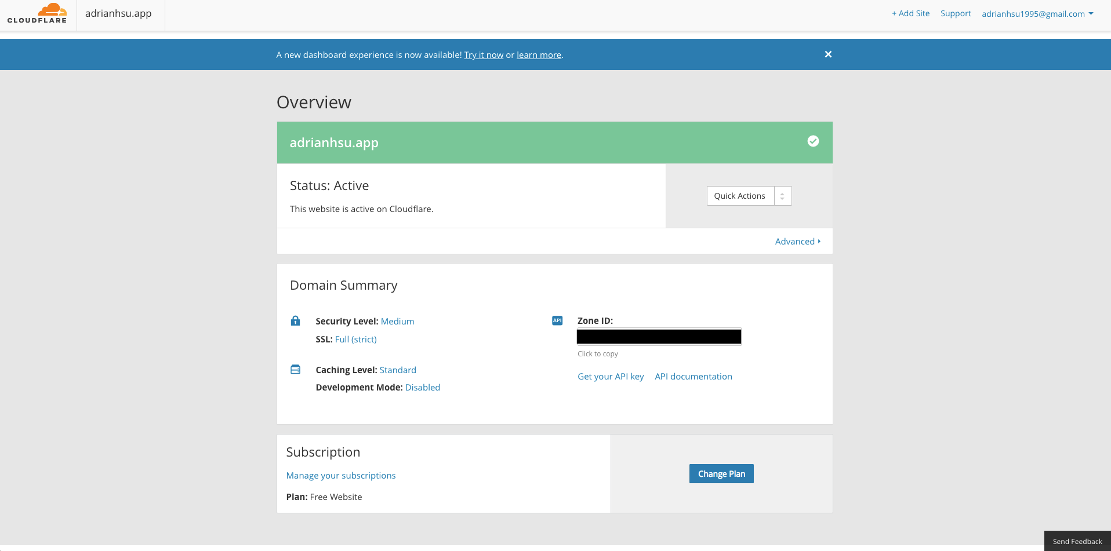
Task: Select Add Site in the top bar
Action: pos(910,13)
